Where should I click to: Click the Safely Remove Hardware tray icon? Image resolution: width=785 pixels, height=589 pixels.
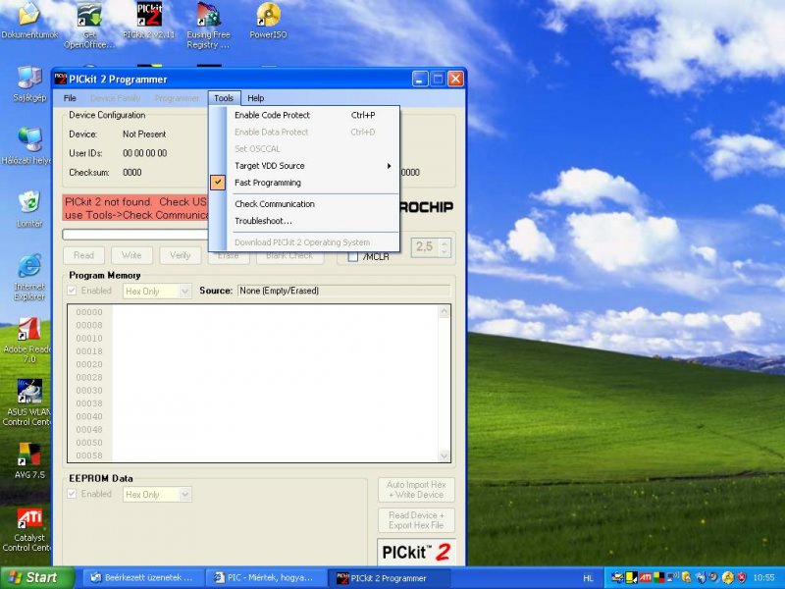click(x=618, y=577)
